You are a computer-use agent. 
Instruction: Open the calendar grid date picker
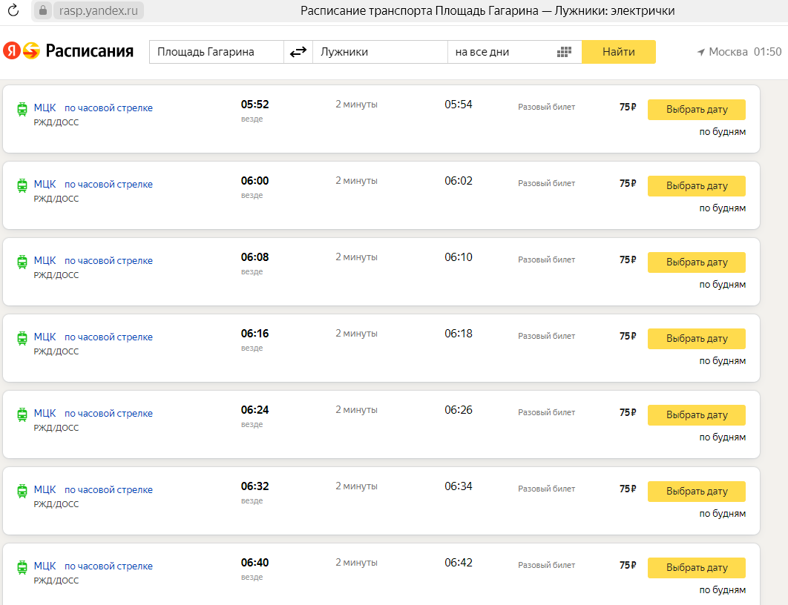564,52
